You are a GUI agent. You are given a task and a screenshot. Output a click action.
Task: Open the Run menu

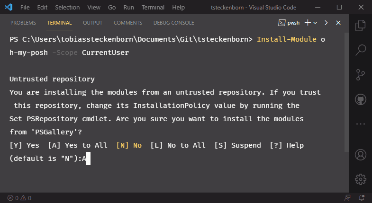point(128,8)
